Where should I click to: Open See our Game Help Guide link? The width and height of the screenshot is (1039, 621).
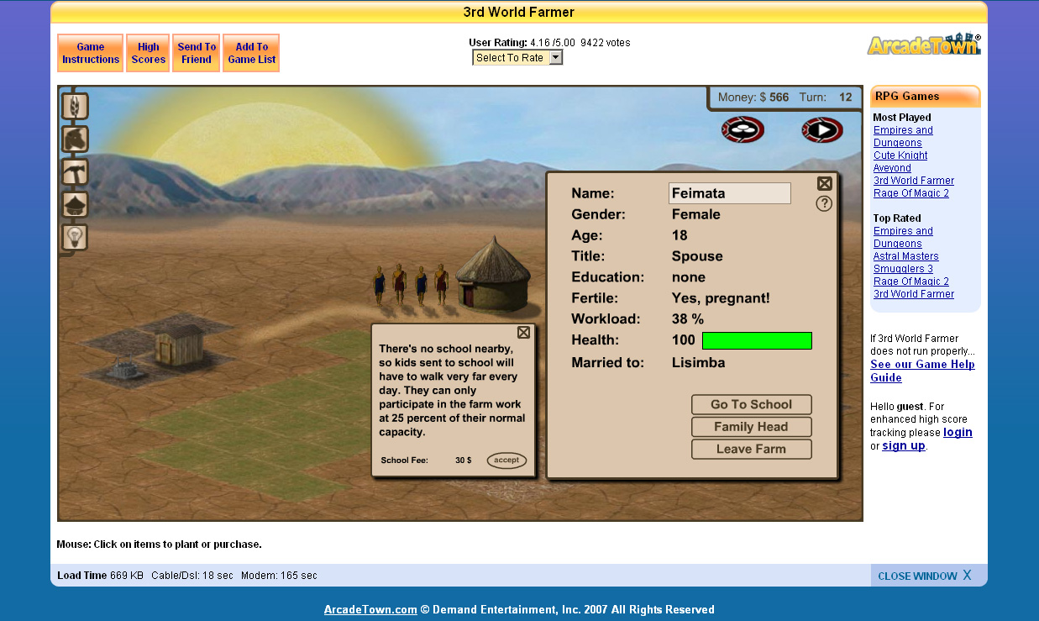point(922,371)
